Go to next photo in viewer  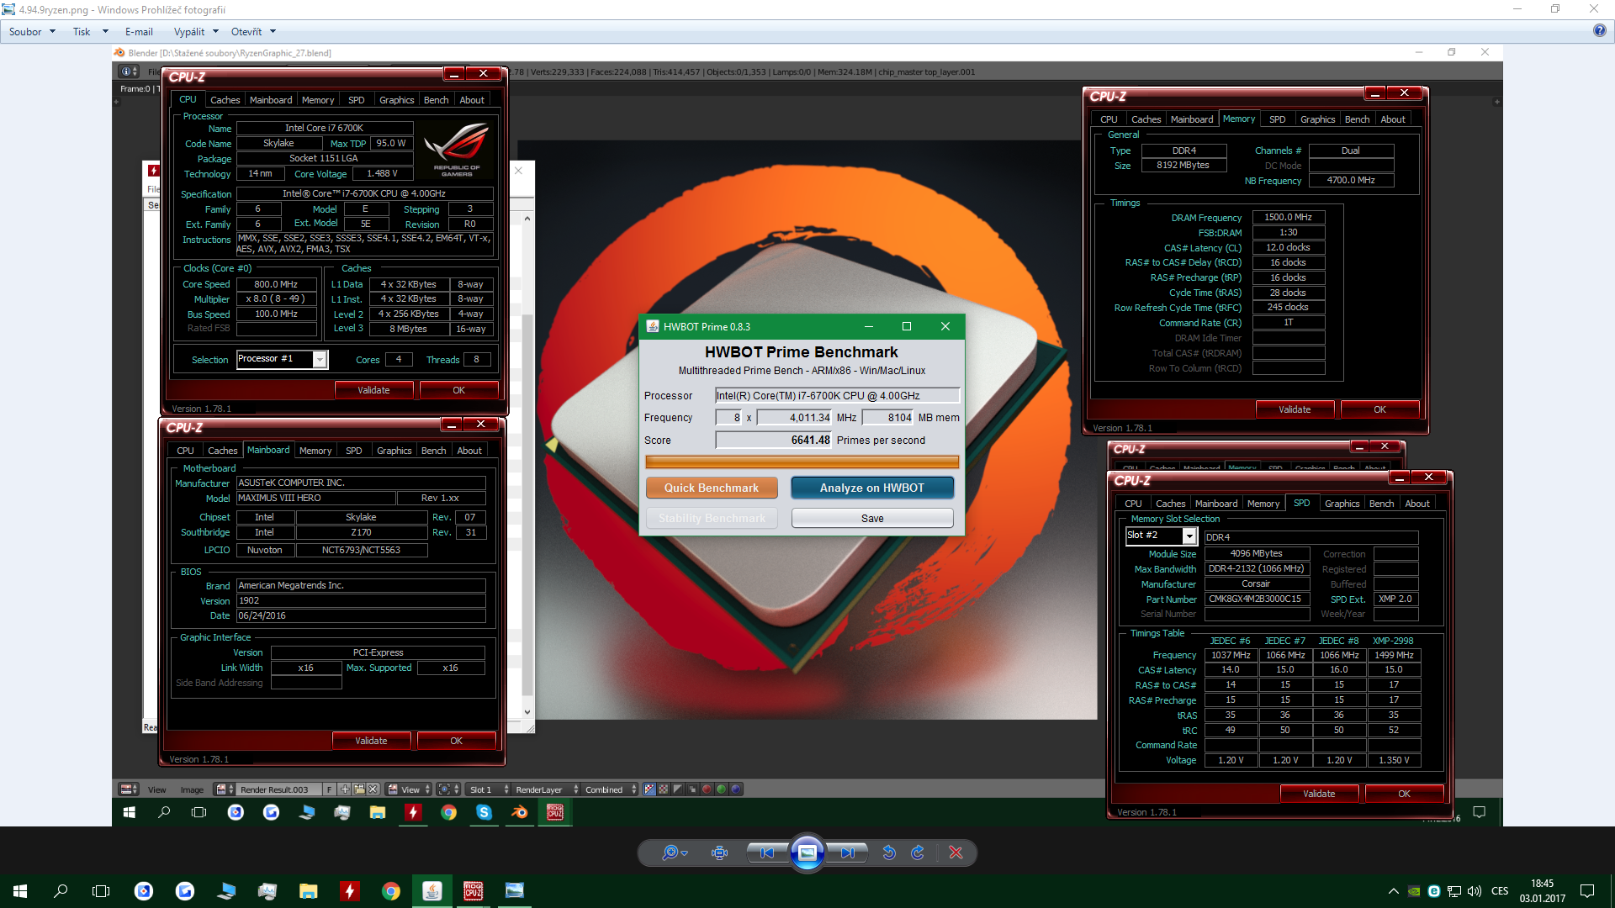(x=847, y=853)
